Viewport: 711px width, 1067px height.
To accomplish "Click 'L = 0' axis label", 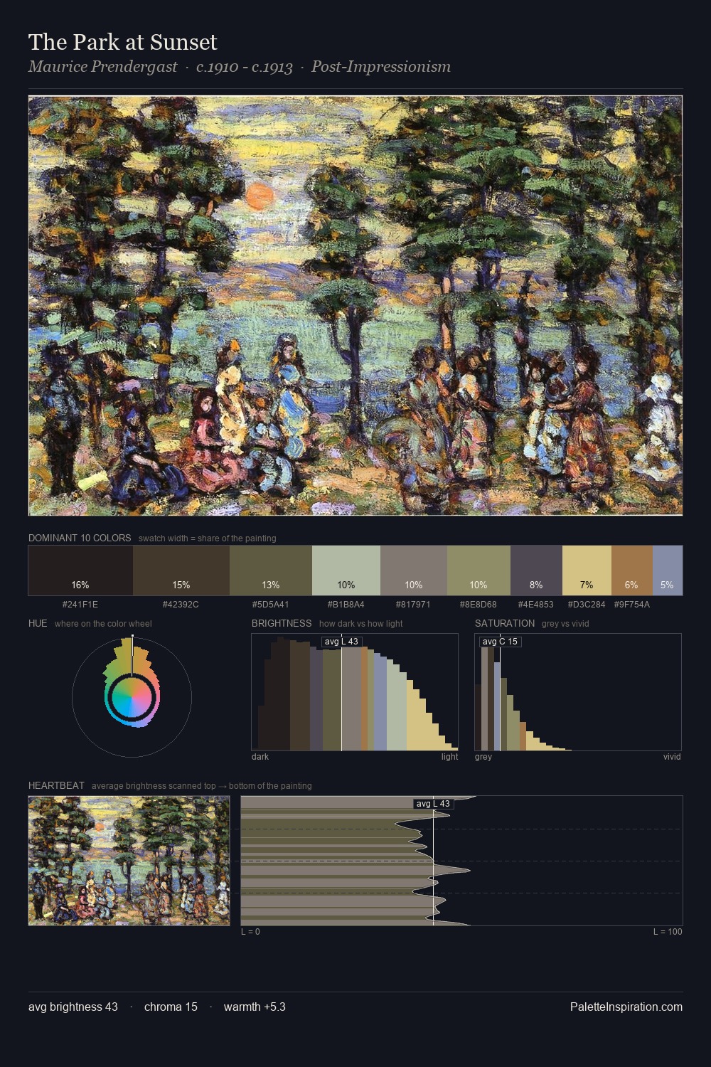I will (250, 932).
